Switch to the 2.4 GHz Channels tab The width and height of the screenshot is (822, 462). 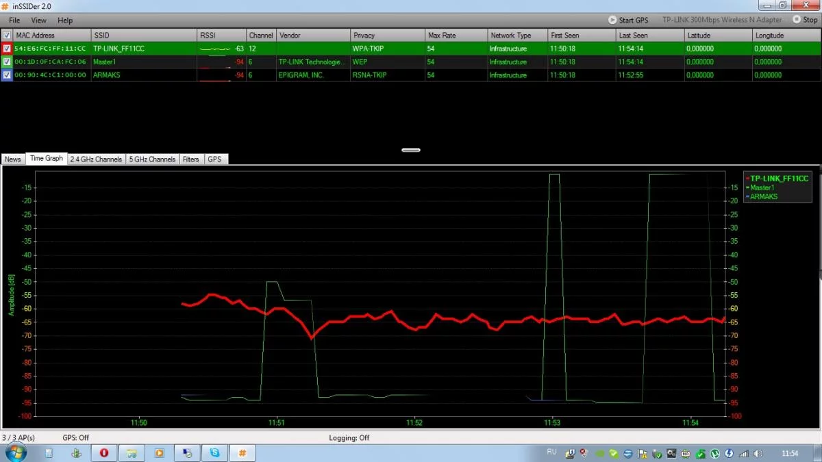click(x=96, y=159)
